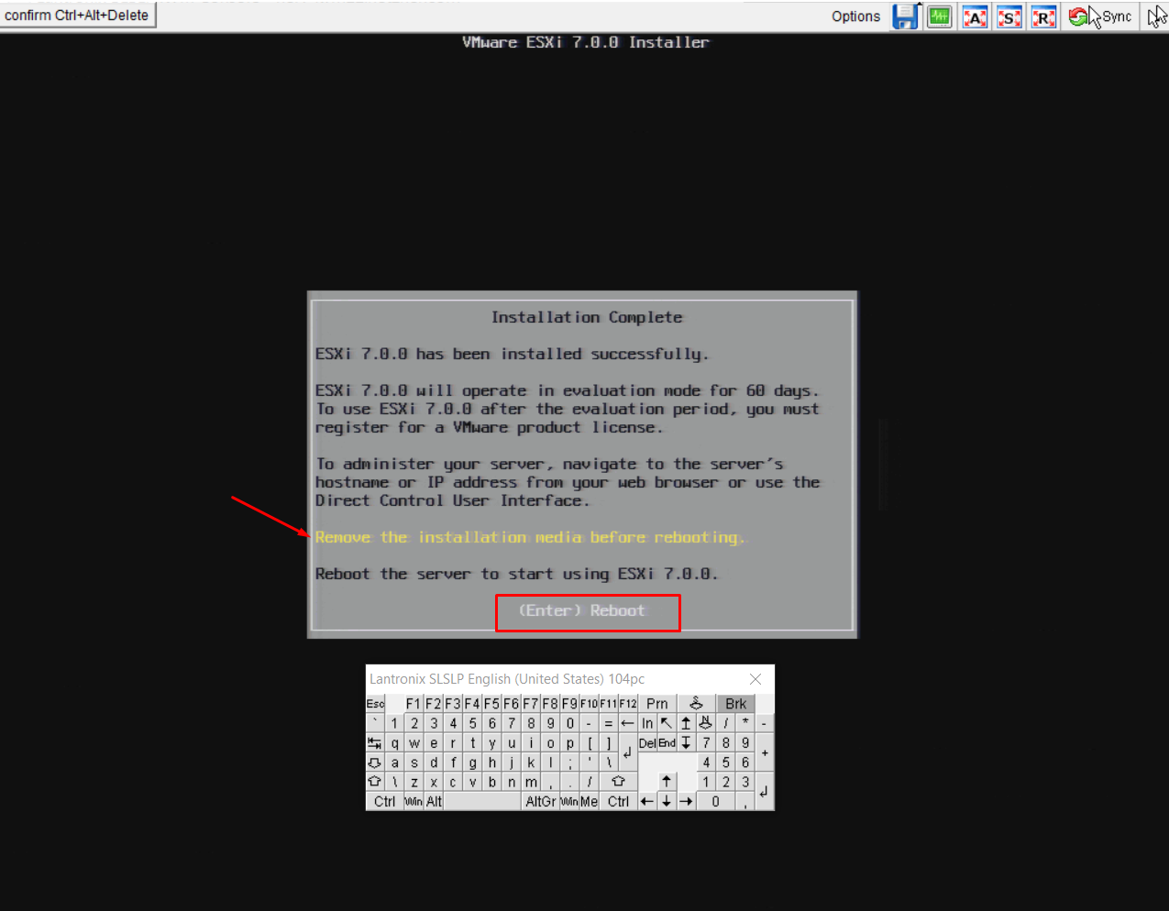Close the Lantronix soft keyboard window

755,679
